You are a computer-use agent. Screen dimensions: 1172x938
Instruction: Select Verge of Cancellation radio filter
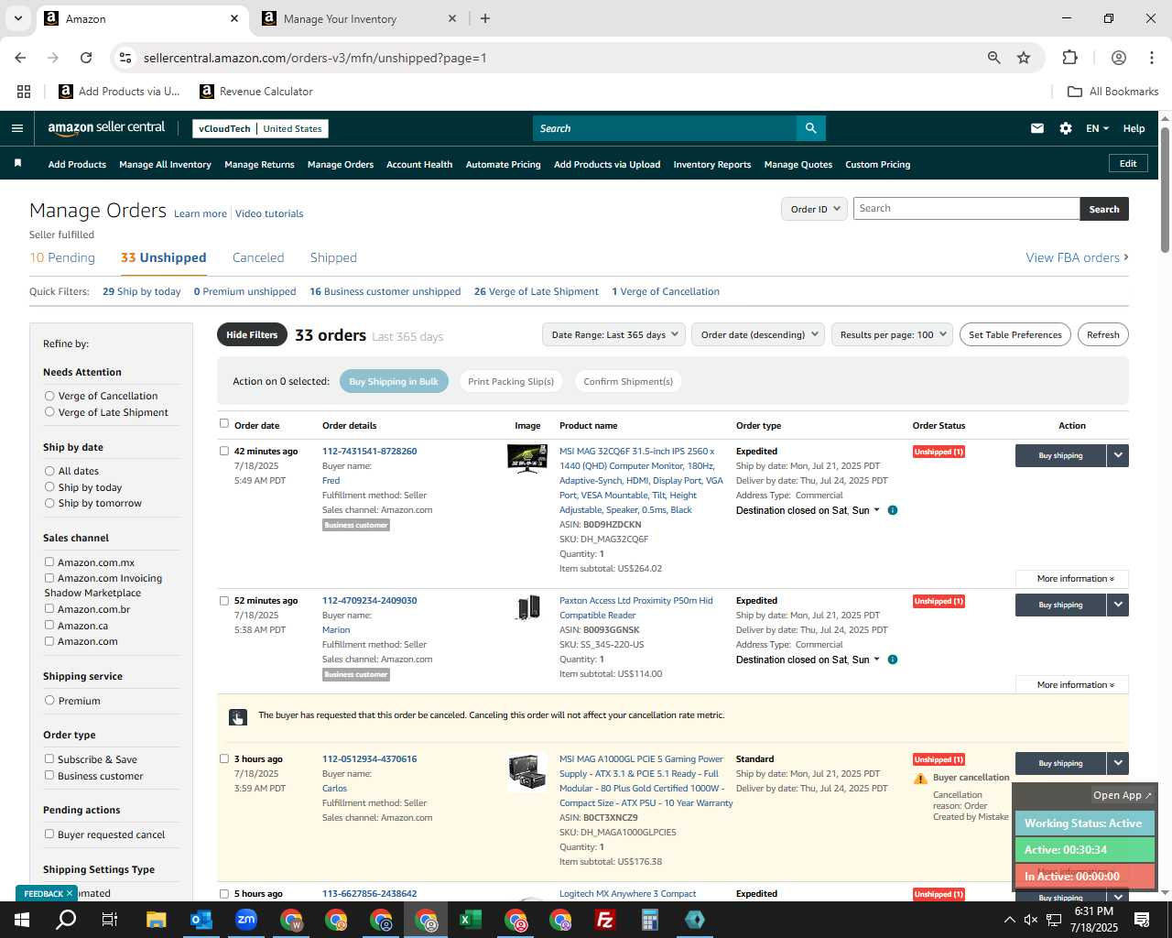coord(49,396)
